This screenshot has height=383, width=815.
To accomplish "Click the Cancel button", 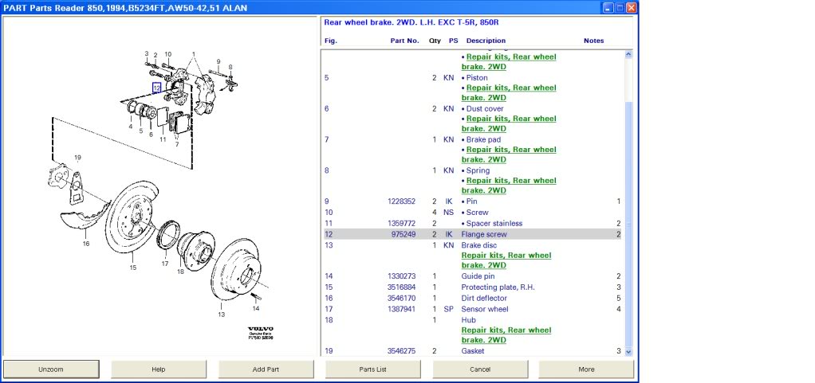I will [x=480, y=369].
